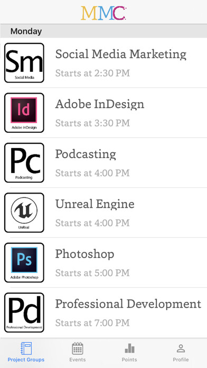The image size is (207, 368).
Task: Open the Adobe InDesign title text
Action: click(x=100, y=104)
